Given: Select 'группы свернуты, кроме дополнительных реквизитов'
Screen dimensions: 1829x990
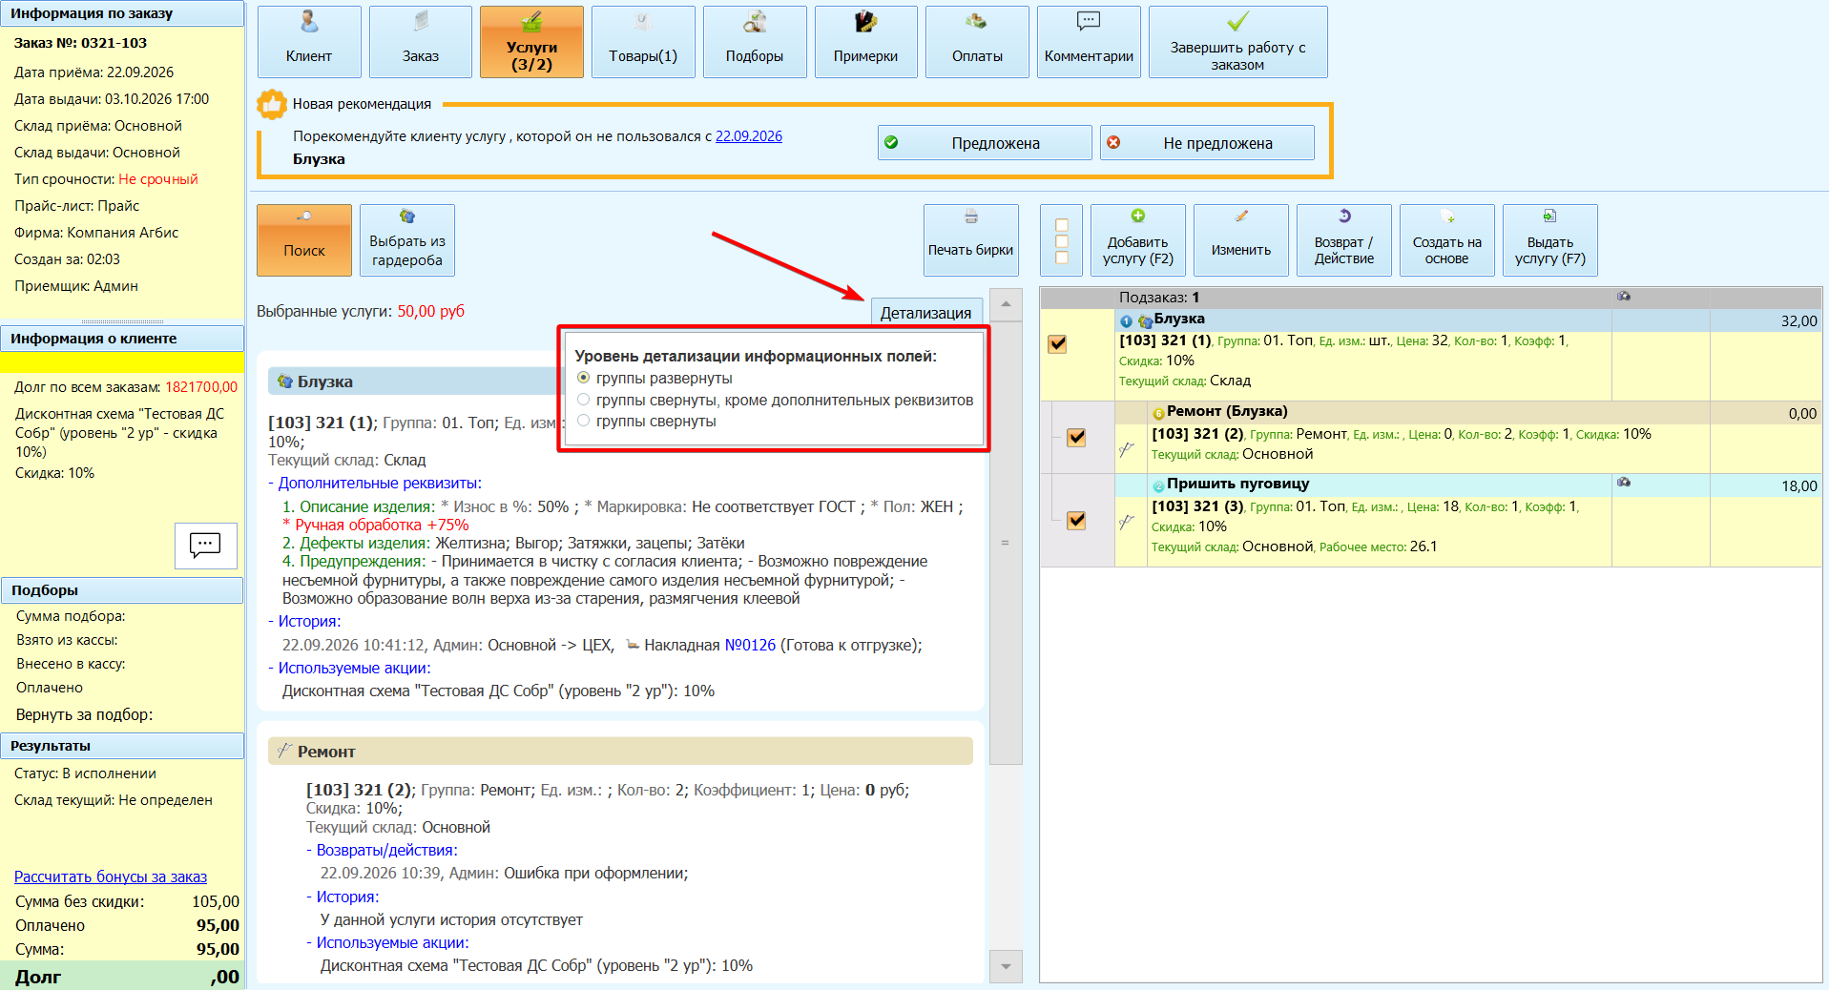Looking at the screenshot, I should (584, 400).
